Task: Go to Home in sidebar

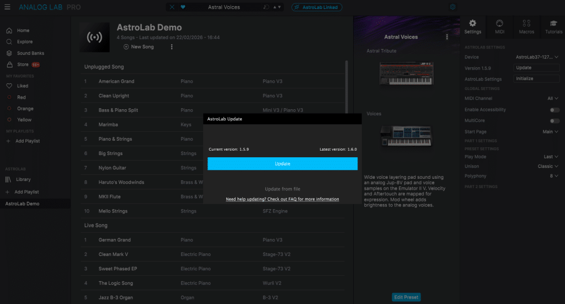Action: pos(23,30)
